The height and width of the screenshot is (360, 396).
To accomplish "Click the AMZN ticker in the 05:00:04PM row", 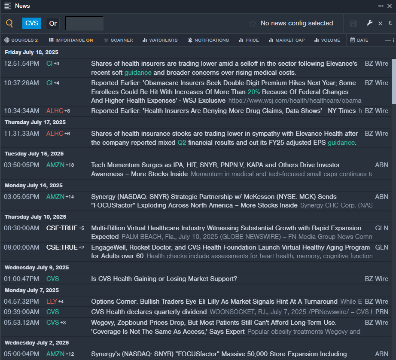I will [x=55, y=354].
